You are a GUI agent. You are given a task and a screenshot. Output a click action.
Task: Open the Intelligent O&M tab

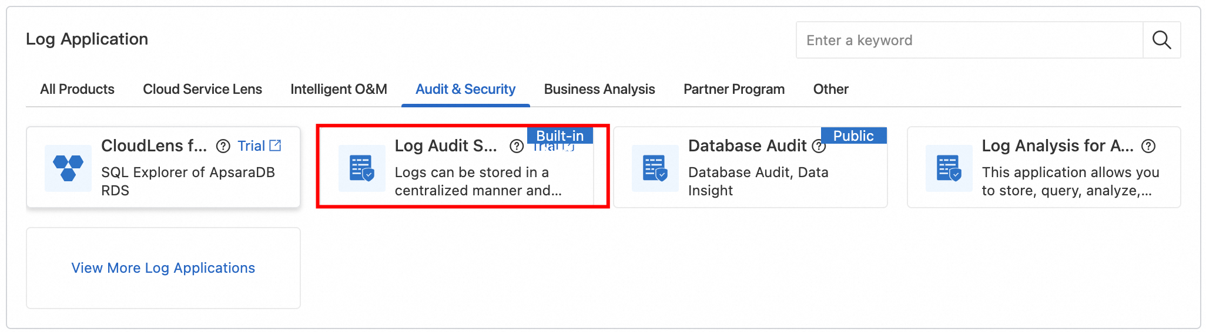pos(339,89)
